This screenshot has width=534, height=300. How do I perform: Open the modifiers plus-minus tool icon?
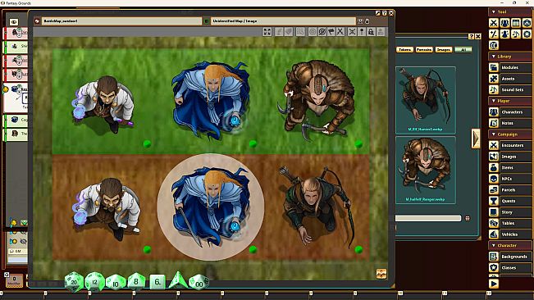coord(494,34)
